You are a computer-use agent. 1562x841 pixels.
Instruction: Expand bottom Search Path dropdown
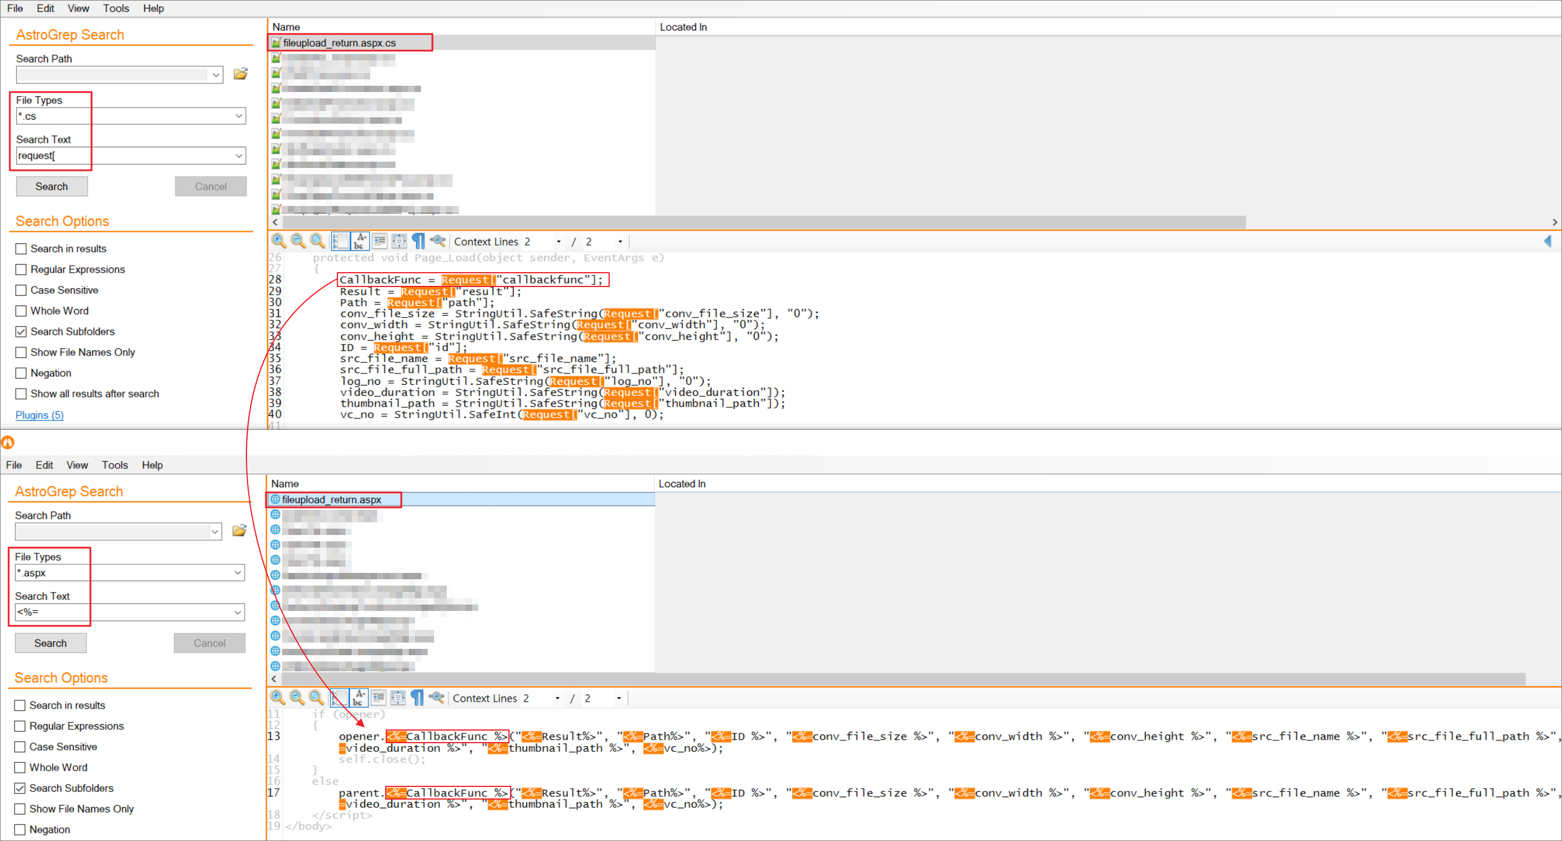click(215, 532)
